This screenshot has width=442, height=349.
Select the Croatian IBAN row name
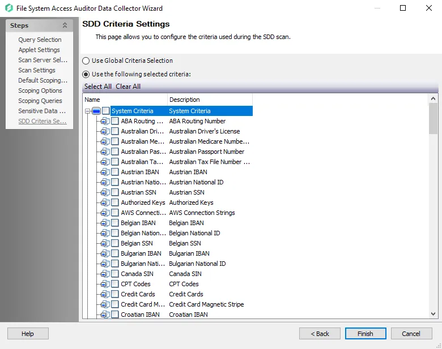tap(140, 314)
